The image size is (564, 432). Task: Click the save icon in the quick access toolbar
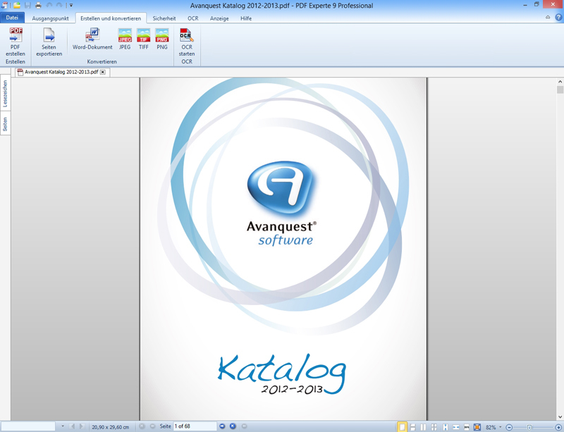click(x=27, y=5)
